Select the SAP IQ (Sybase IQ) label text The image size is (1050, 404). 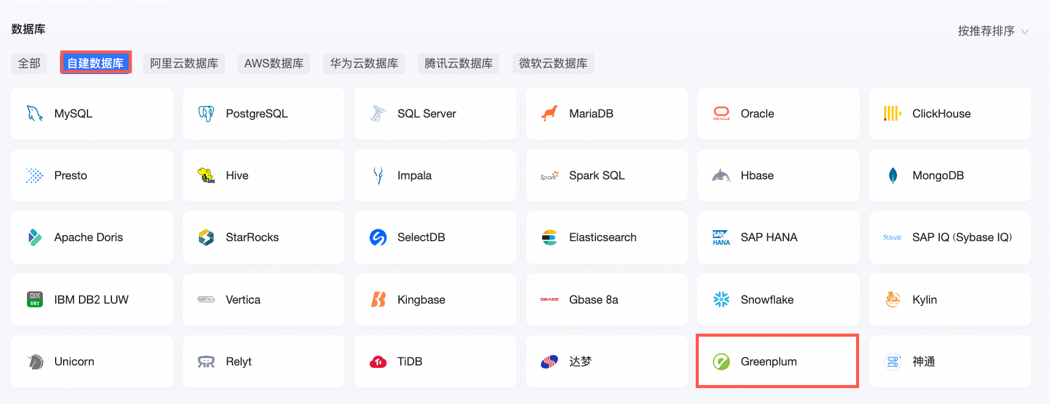(x=962, y=238)
